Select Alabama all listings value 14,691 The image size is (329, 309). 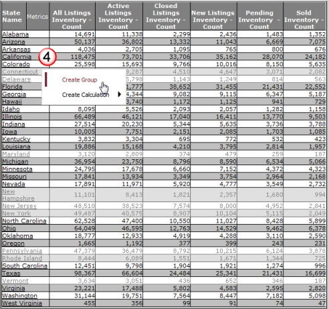[x=84, y=34]
